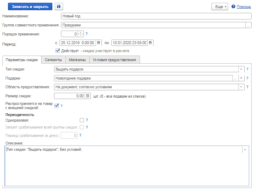
Task: Click the period end date field
Action: [129, 43]
